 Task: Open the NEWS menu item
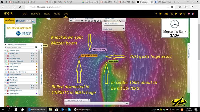point(47,14)
